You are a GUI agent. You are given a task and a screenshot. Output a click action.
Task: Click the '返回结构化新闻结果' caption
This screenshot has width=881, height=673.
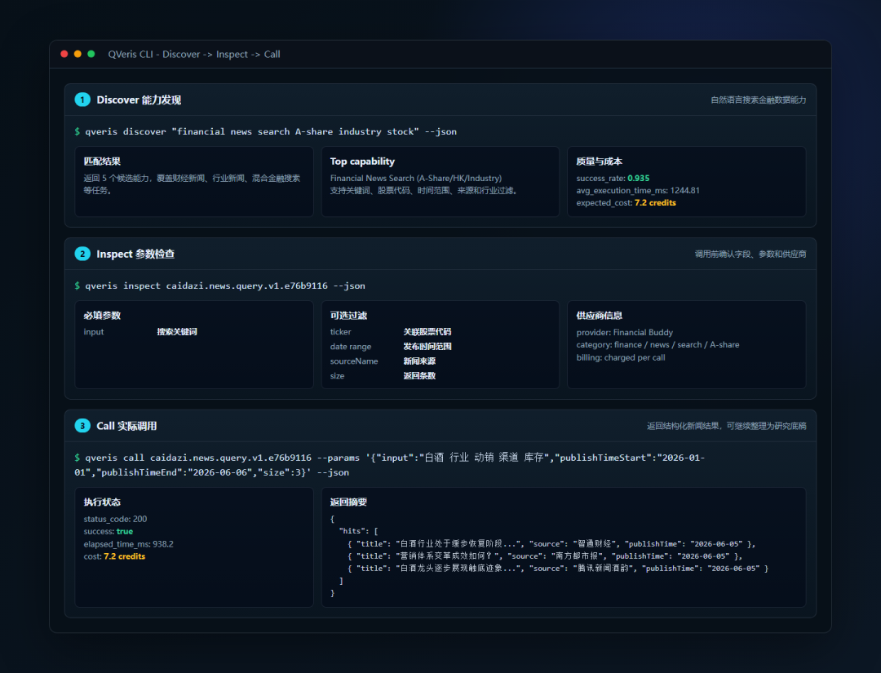(727, 426)
